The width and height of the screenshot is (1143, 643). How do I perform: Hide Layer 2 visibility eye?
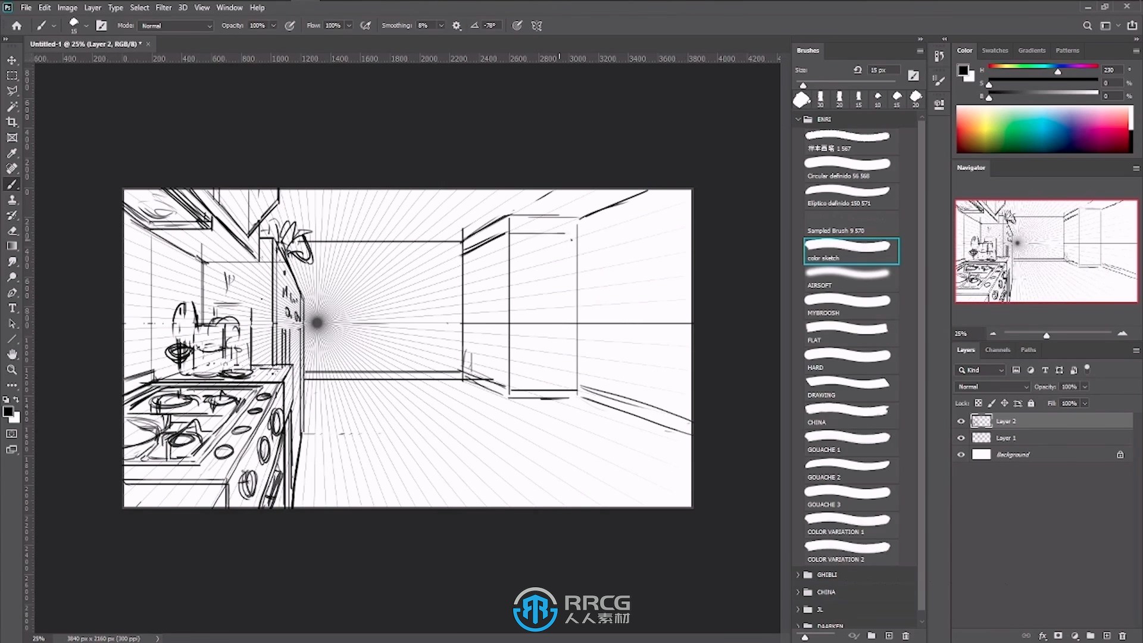pyautogui.click(x=961, y=421)
